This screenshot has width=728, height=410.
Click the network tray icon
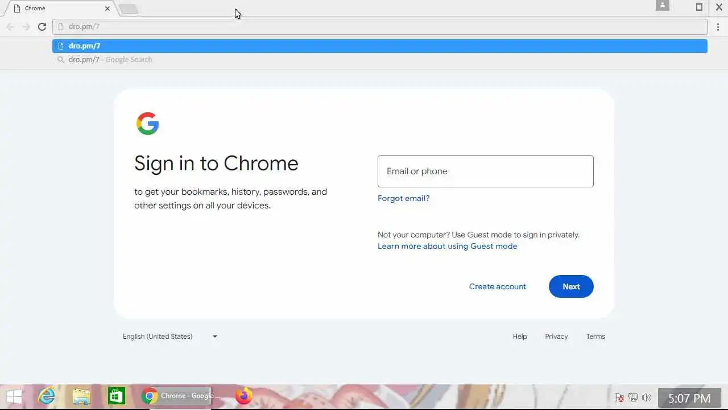point(633,397)
